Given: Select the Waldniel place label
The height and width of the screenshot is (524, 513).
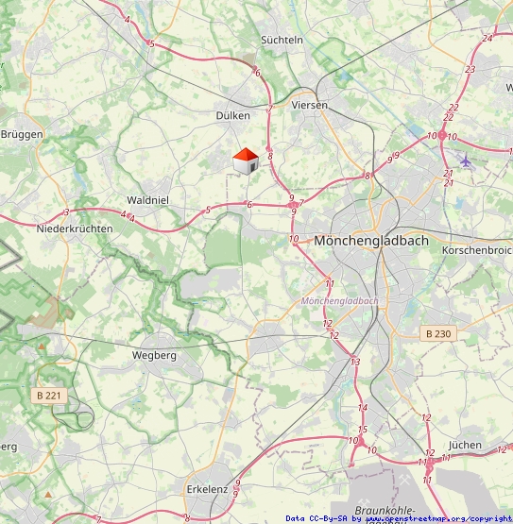Looking at the screenshot, I should [x=147, y=200].
